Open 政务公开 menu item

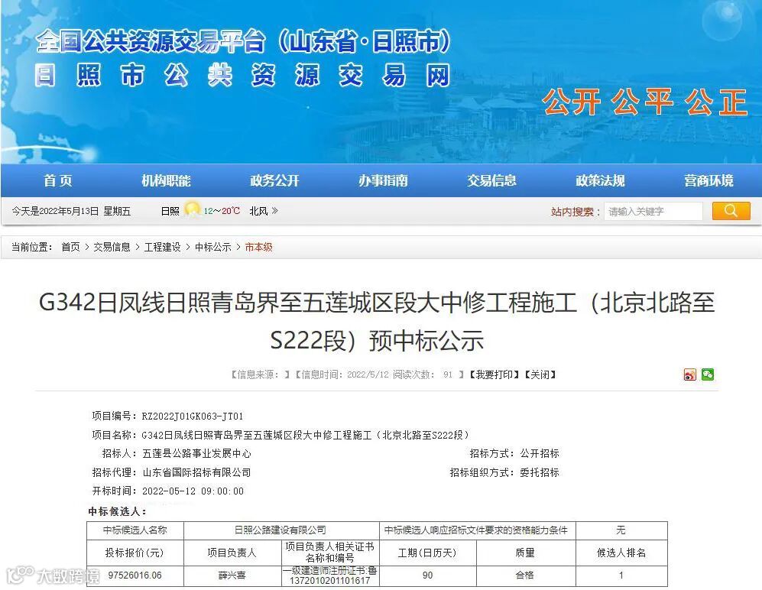point(274,181)
